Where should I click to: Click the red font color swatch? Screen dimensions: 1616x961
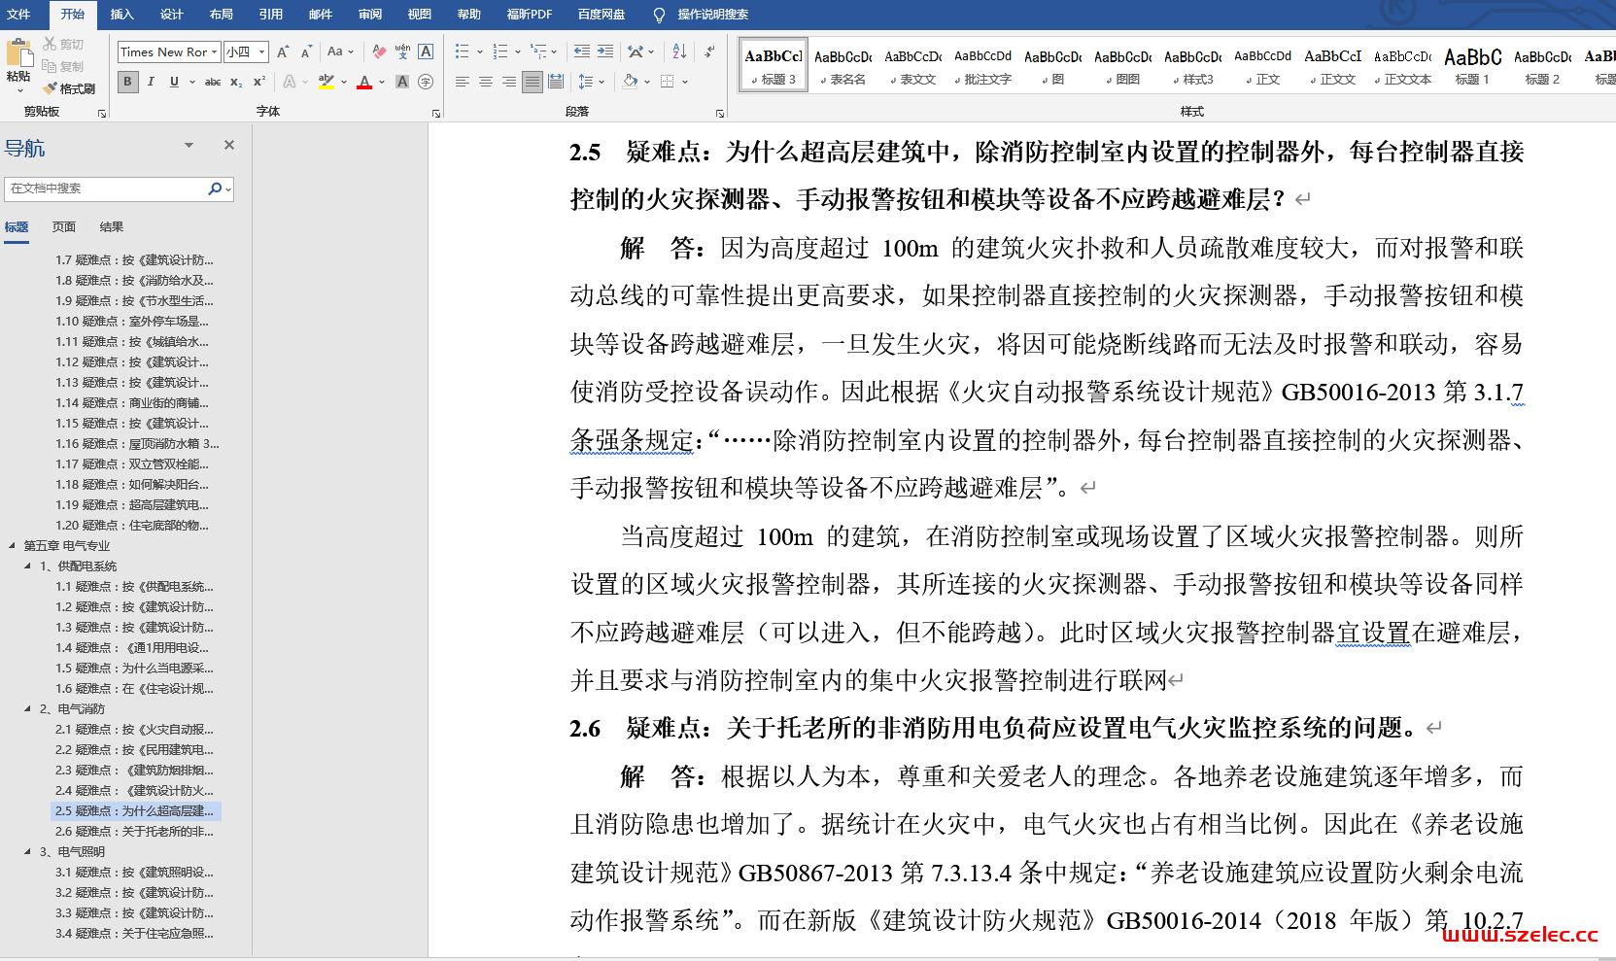tap(364, 83)
